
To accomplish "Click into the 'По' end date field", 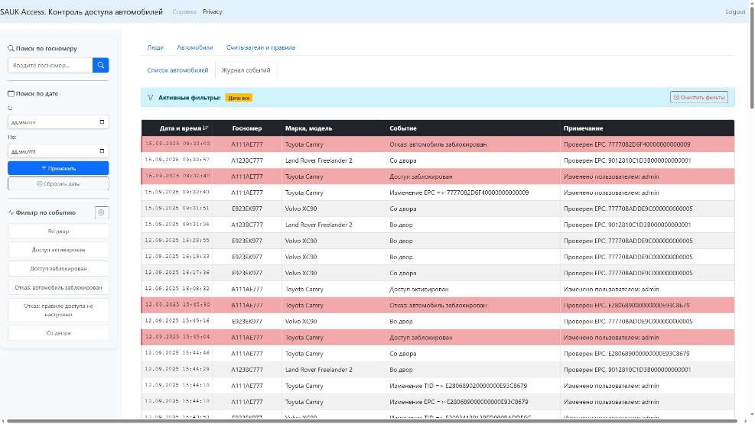I will pos(58,151).
